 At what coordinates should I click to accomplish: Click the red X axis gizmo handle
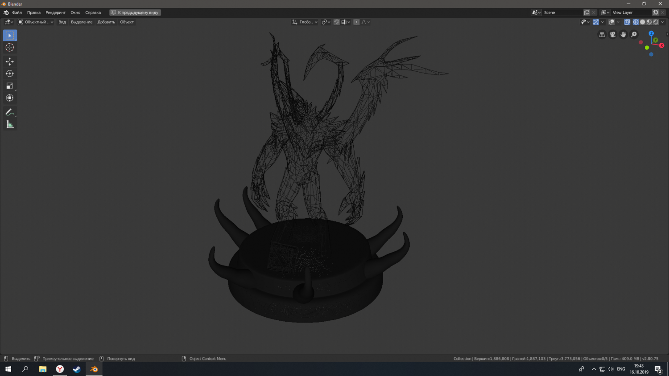pyautogui.click(x=661, y=45)
